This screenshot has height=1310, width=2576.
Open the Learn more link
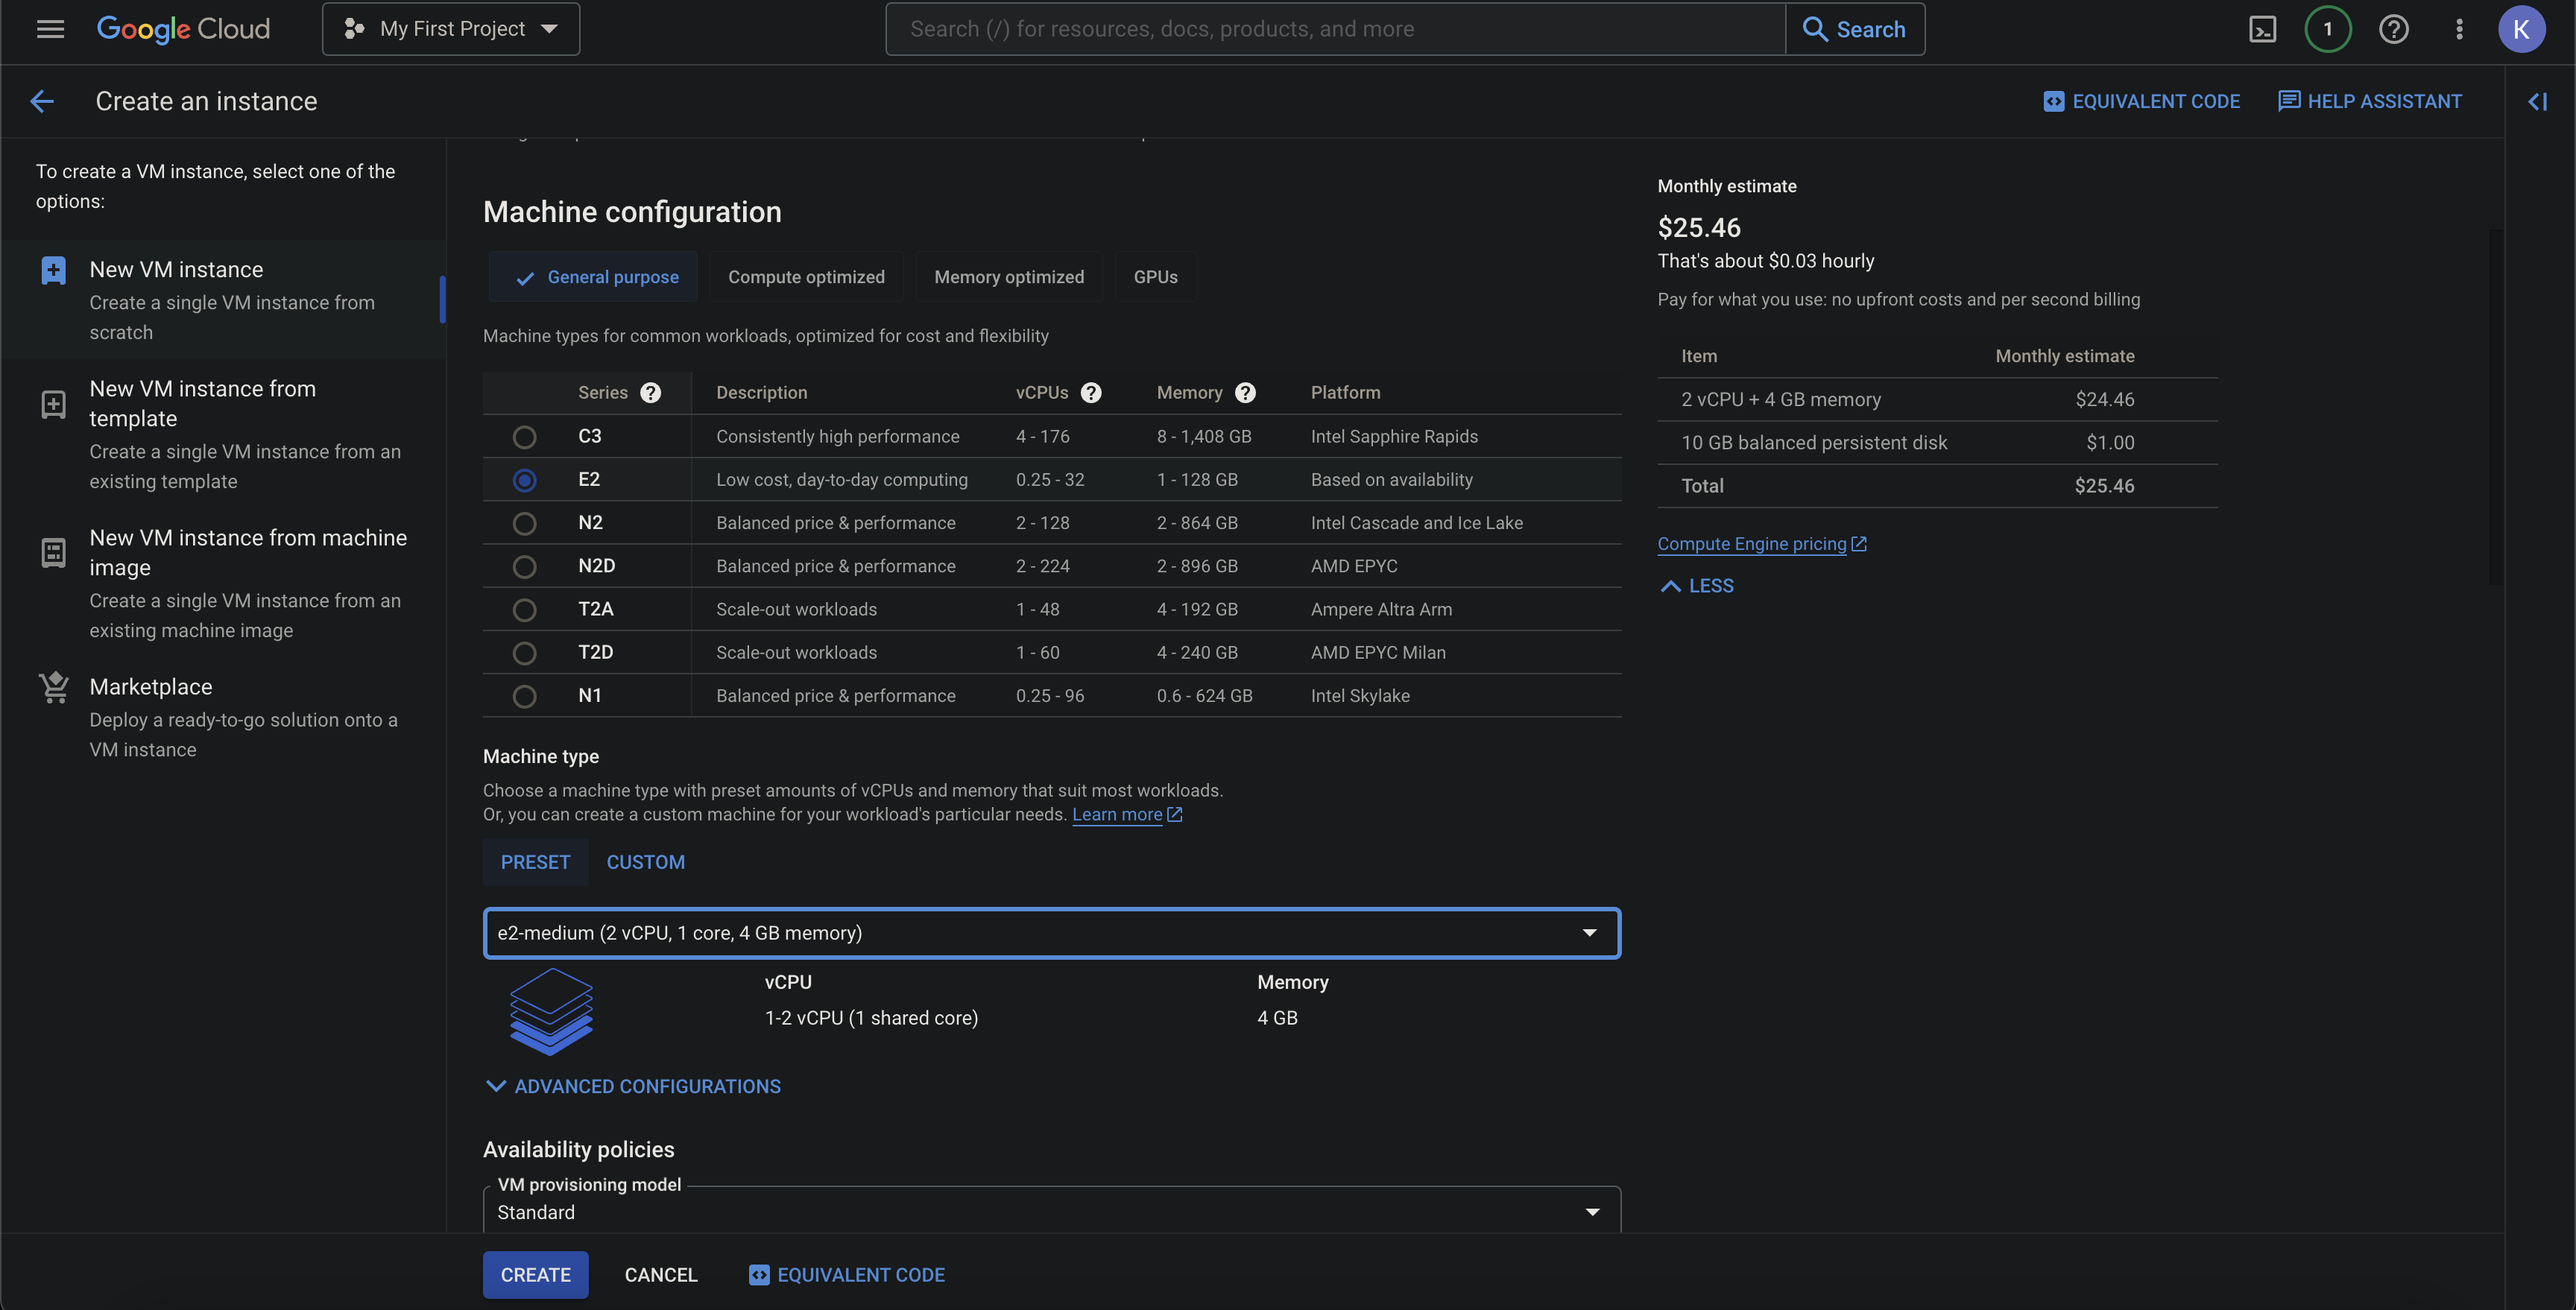(x=1127, y=815)
